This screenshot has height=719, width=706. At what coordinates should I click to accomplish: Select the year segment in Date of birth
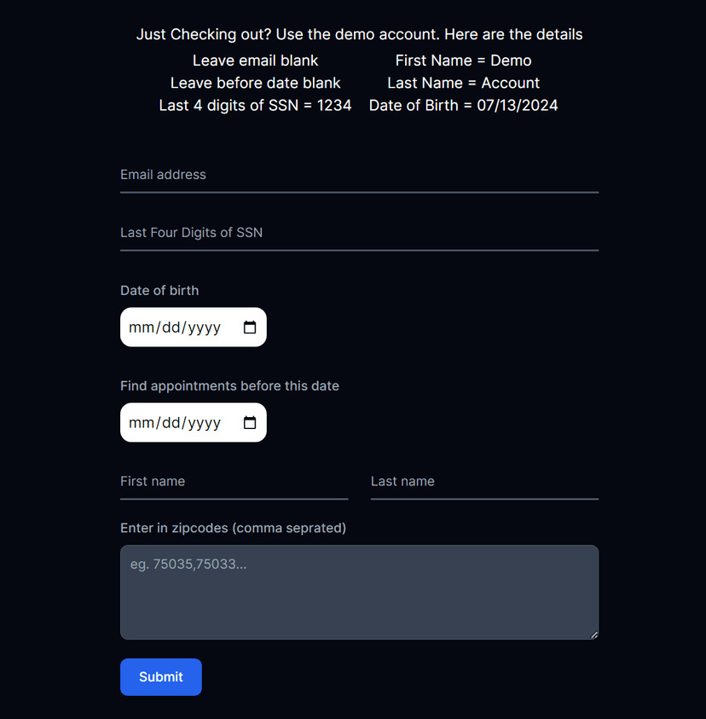pyautogui.click(x=205, y=328)
